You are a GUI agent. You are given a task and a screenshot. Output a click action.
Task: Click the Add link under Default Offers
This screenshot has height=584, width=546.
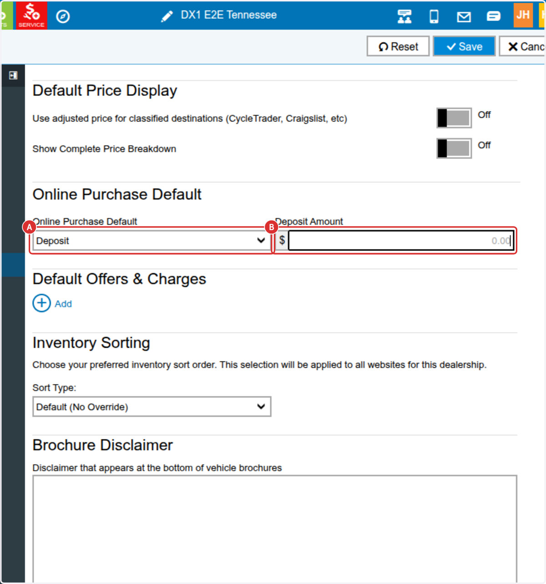click(63, 304)
